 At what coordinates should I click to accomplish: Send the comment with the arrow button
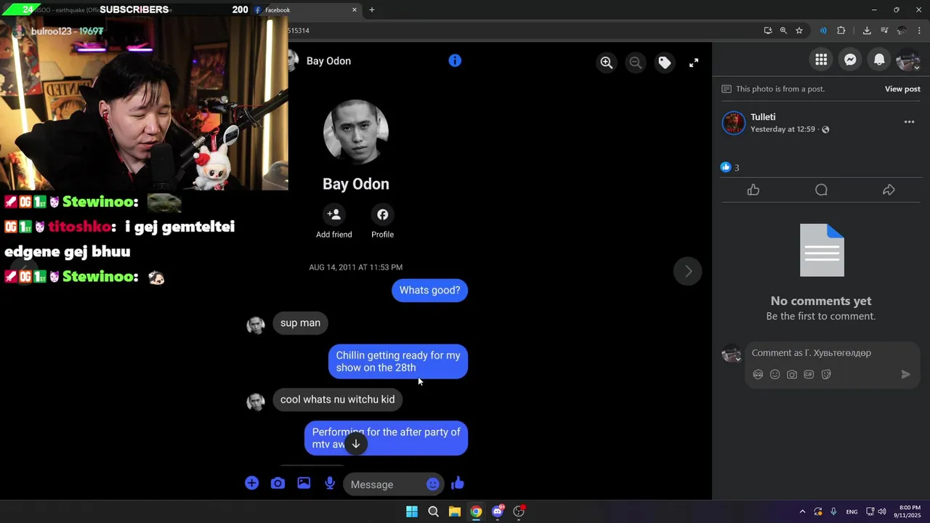point(905,375)
